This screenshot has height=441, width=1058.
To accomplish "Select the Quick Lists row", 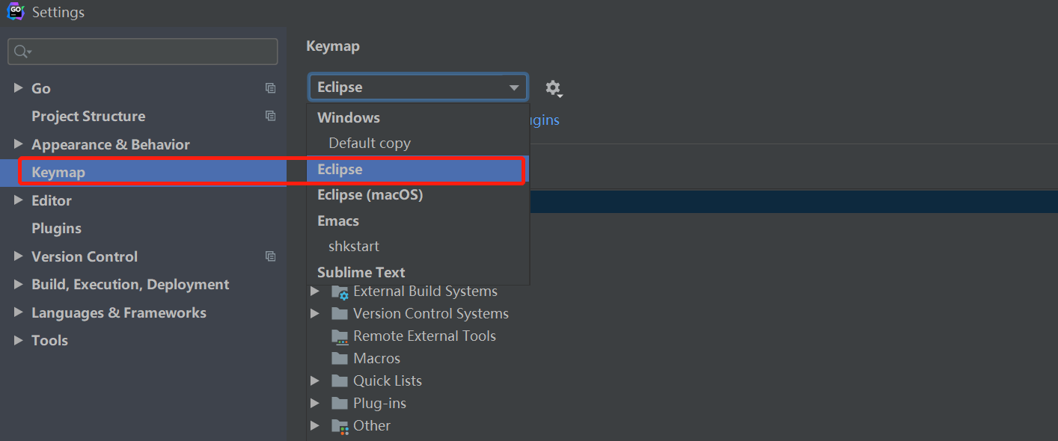I will coord(388,380).
